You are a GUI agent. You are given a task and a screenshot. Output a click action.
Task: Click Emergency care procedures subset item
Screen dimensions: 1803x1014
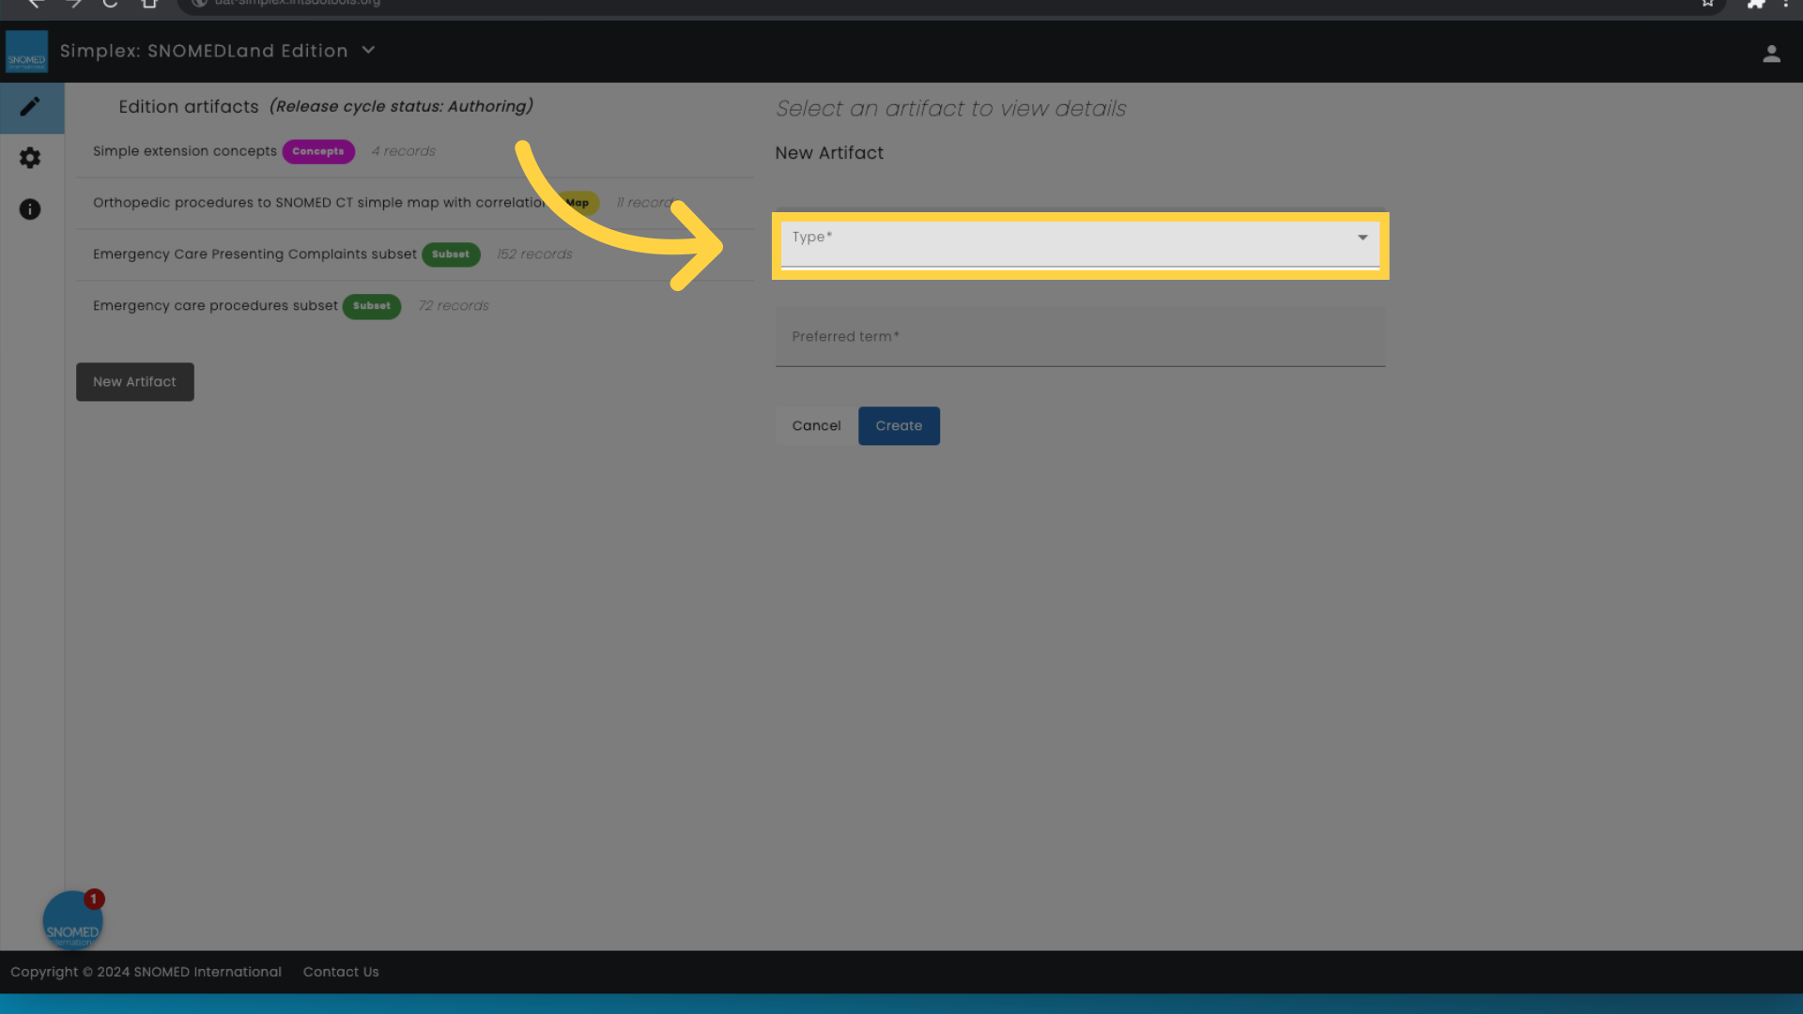pos(215,304)
